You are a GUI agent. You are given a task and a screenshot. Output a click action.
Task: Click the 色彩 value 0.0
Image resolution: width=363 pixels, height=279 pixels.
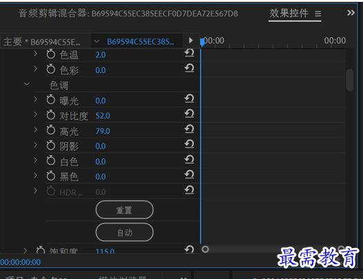101,70
